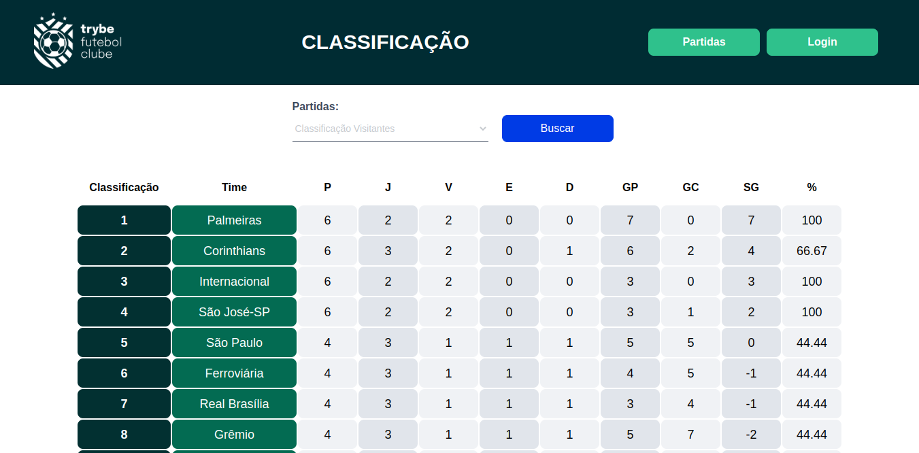Select Internacional in the standings

234,281
